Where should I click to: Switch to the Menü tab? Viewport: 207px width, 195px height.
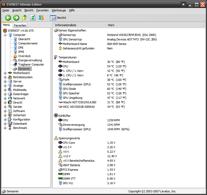click(7, 25)
